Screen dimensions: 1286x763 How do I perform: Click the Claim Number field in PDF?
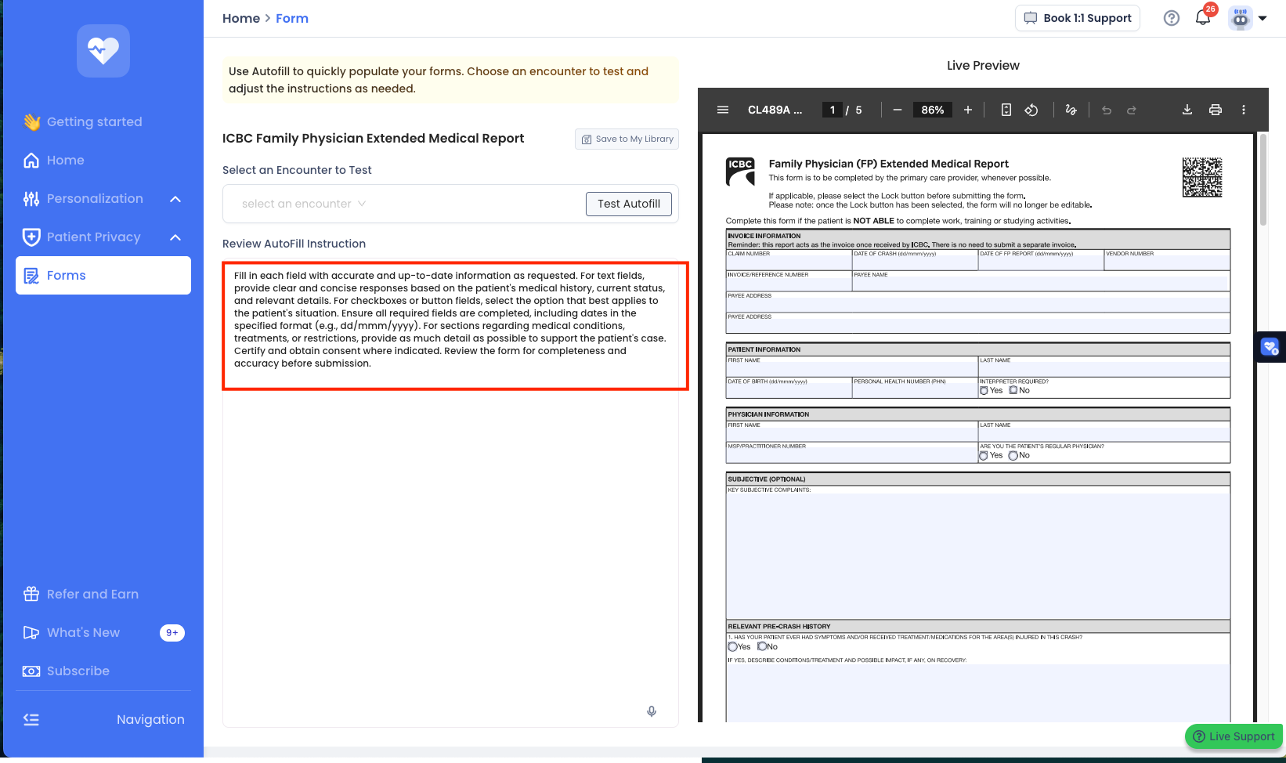(x=789, y=262)
